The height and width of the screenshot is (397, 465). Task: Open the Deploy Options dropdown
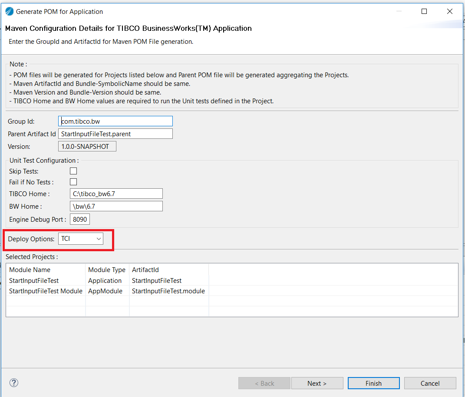point(81,239)
